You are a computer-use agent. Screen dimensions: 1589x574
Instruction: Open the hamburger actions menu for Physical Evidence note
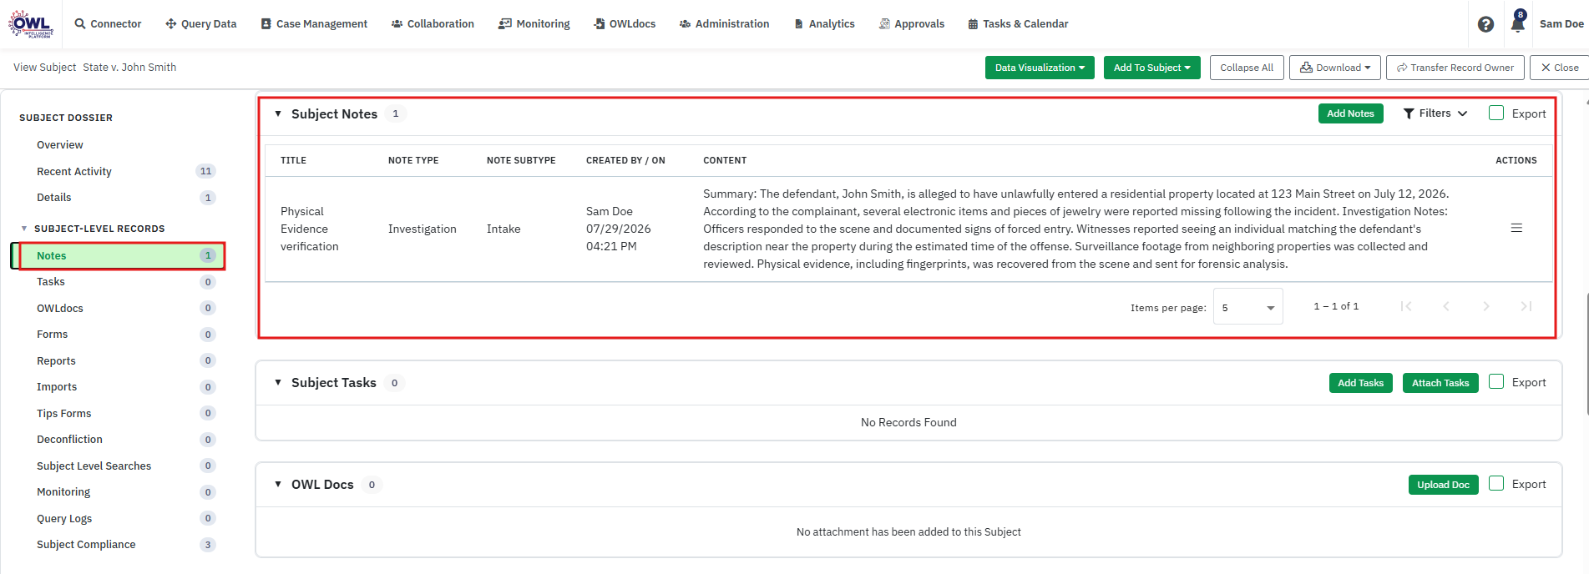pos(1516,228)
